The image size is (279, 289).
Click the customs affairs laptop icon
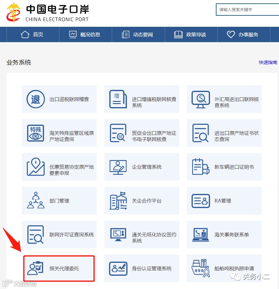tap(201, 235)
